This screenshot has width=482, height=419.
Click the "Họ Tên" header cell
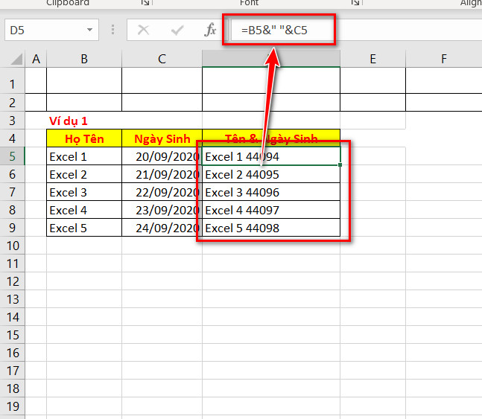pos(84,138)
